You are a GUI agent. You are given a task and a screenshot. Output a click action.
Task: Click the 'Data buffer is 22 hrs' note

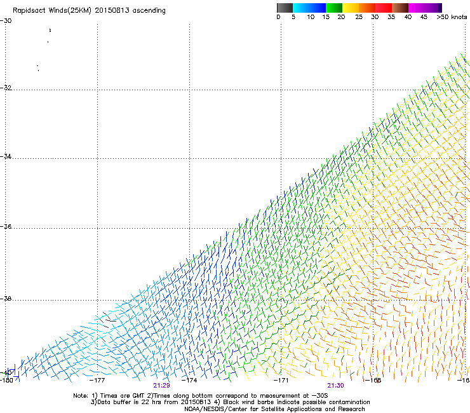230,402
